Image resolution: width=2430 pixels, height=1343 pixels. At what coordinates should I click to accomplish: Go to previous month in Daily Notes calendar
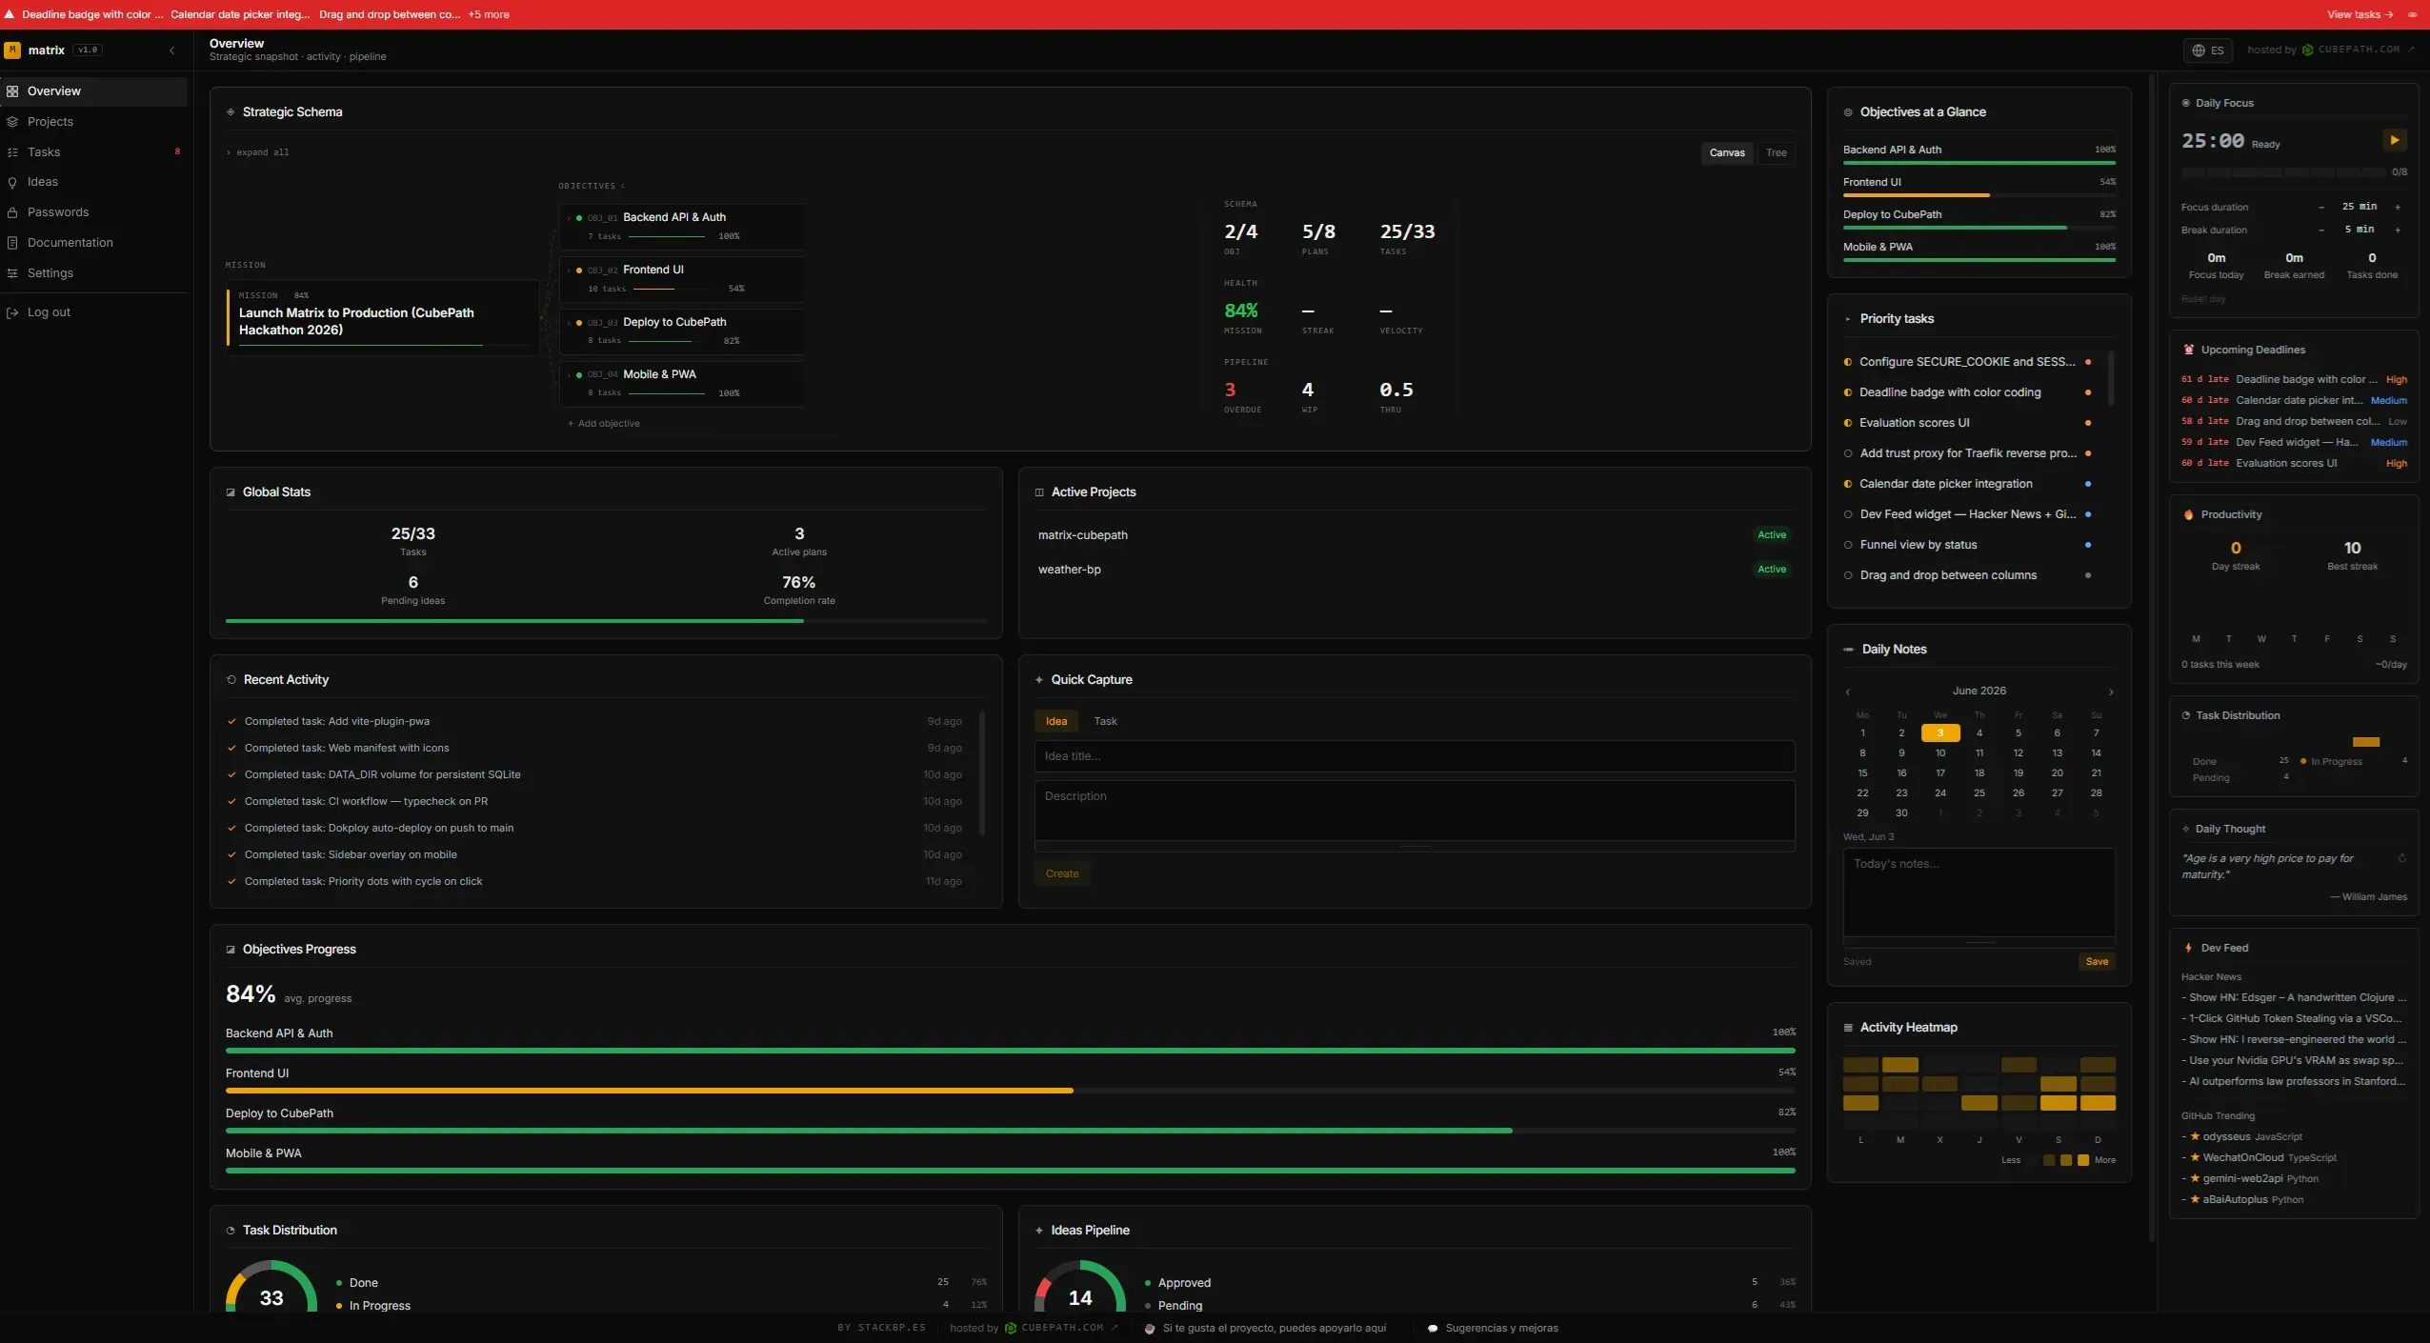1848,692
